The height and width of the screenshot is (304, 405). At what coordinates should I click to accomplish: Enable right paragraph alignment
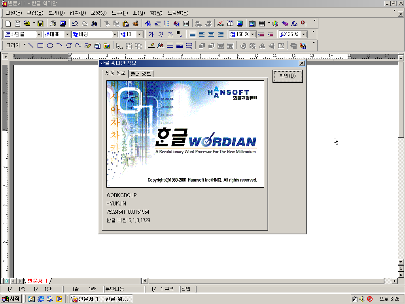tap(221, 34)
